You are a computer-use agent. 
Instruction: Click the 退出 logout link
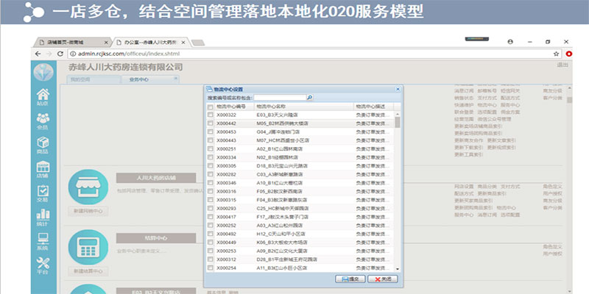[562, 65]
